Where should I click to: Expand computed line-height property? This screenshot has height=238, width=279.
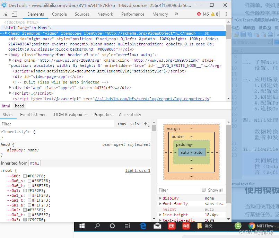click(x=160, y=215)
